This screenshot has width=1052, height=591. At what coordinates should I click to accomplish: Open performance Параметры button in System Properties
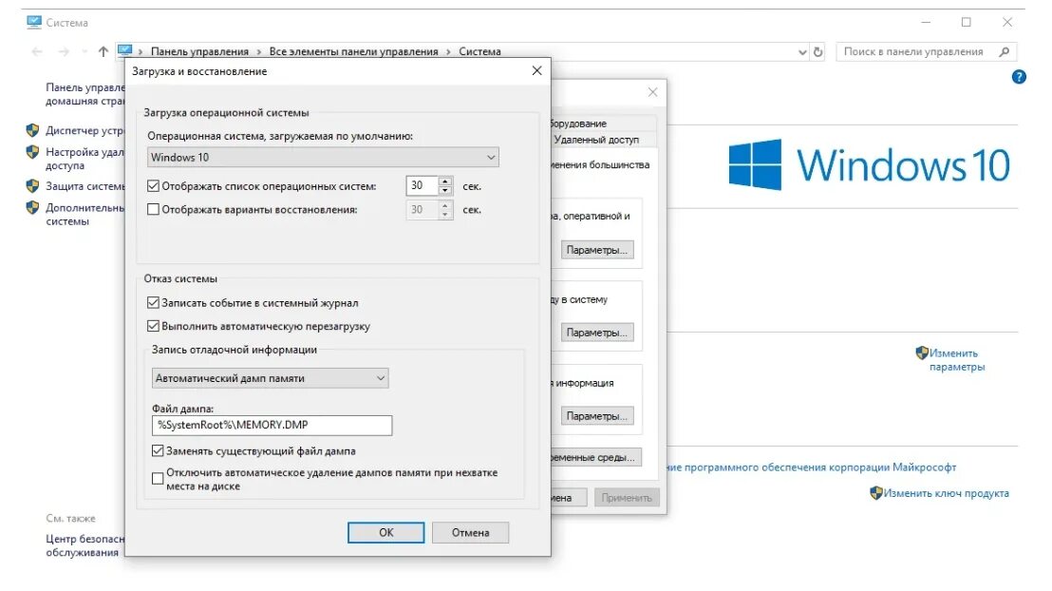tap(597, 250)
